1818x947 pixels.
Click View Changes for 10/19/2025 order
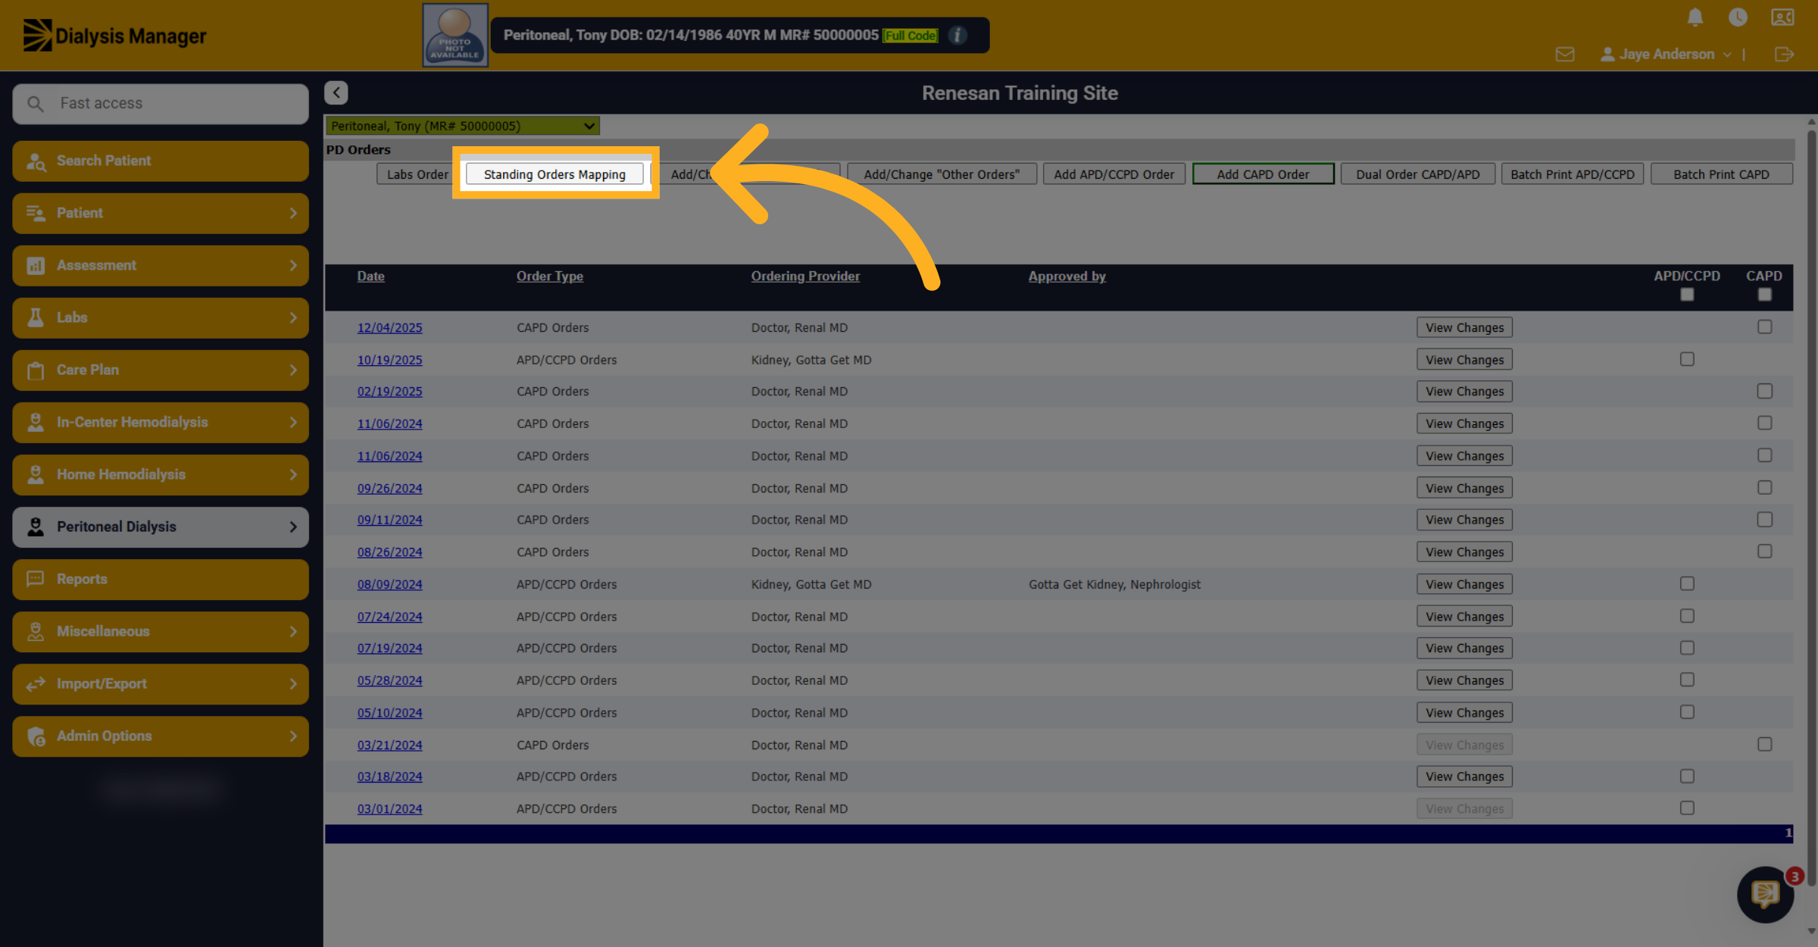click(1464, 360)
